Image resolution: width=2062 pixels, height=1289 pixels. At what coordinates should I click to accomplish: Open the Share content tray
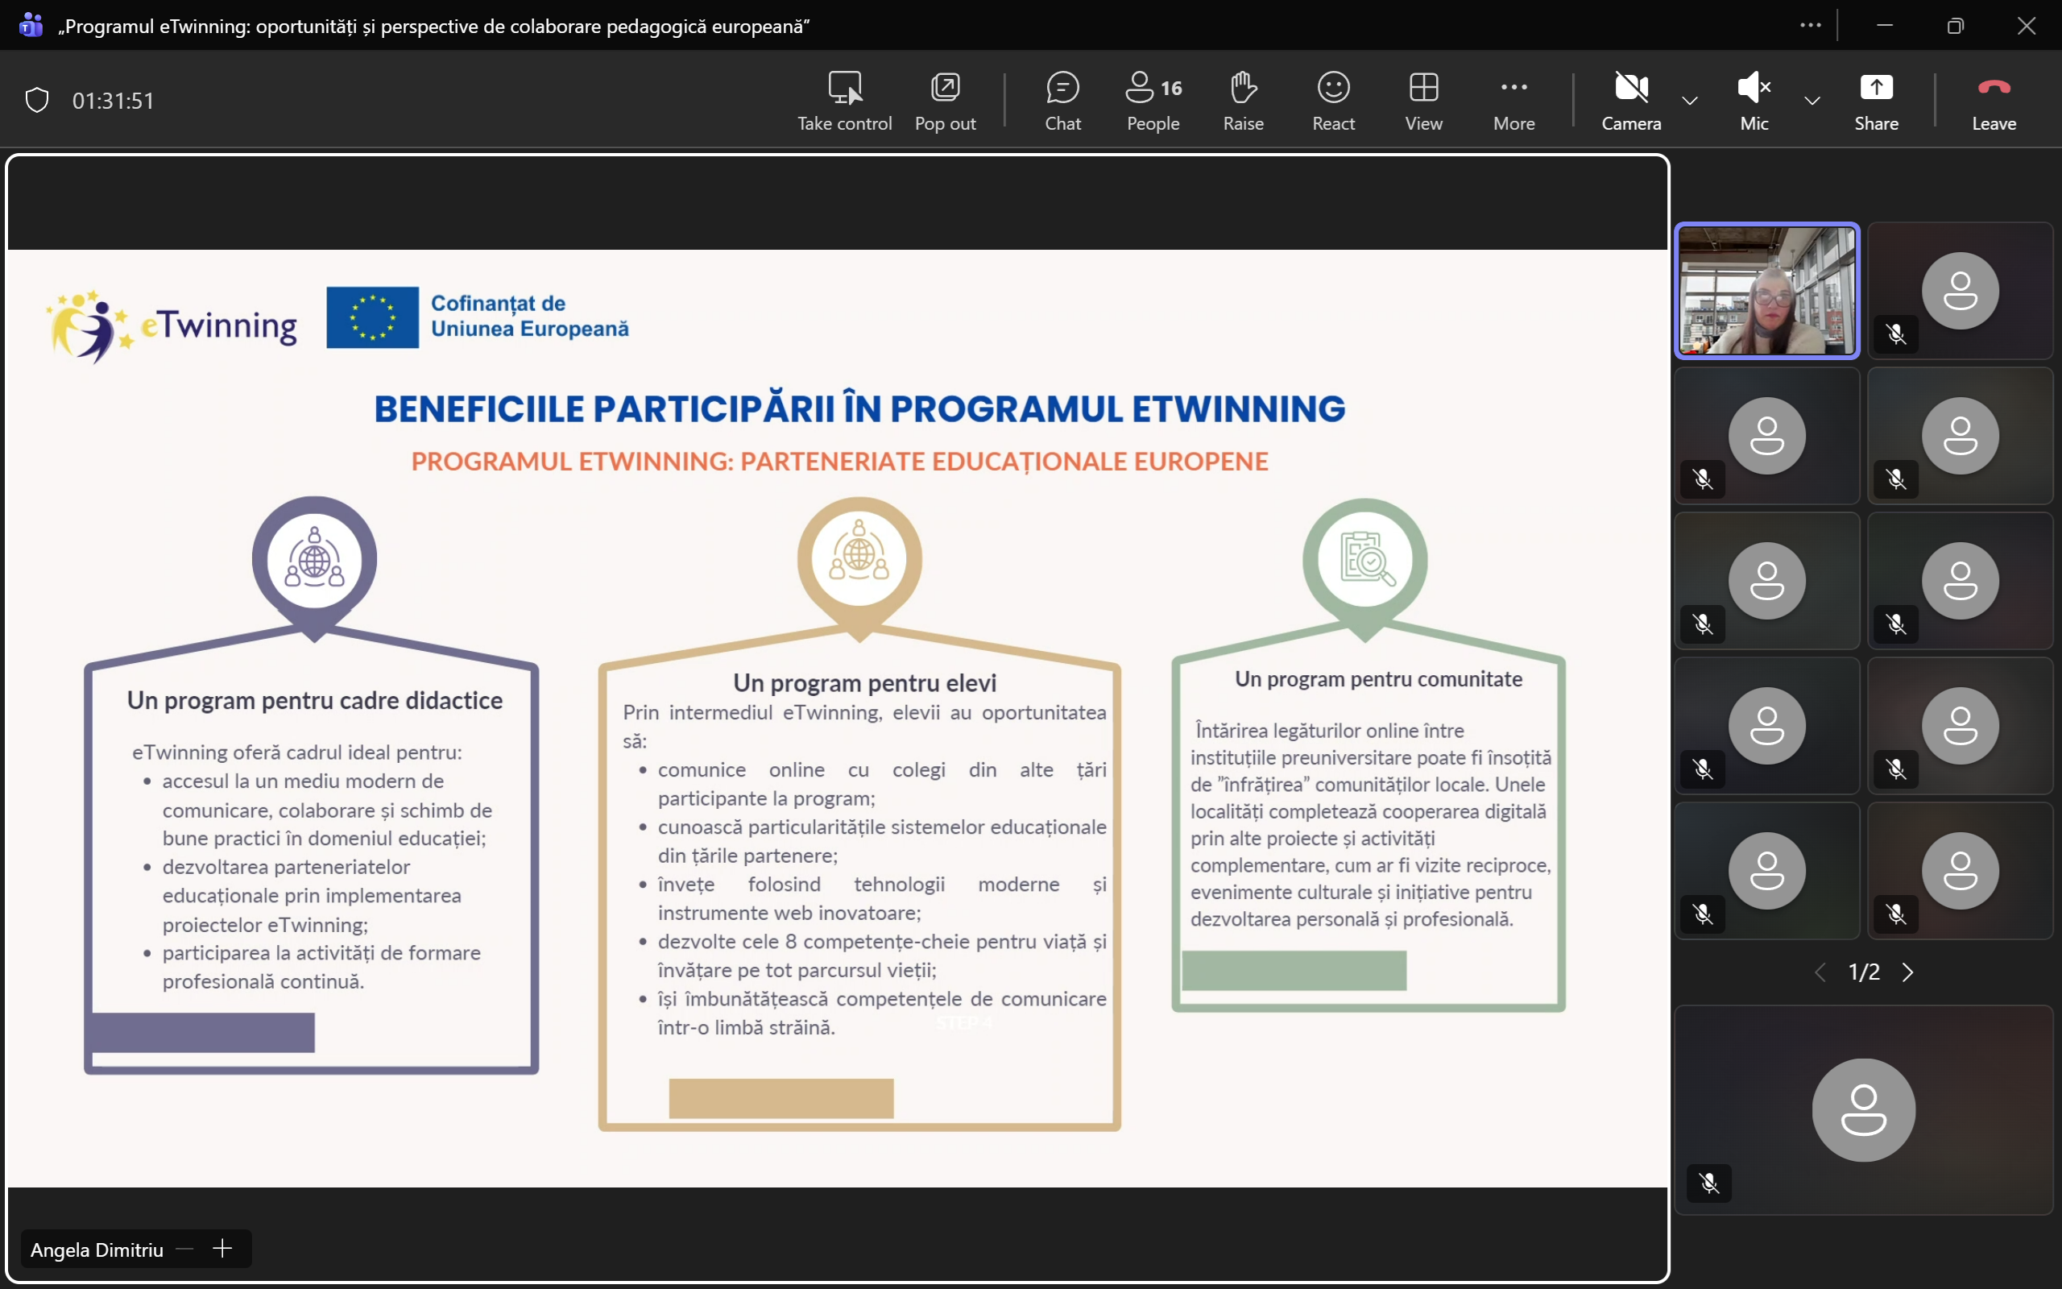click(1876, 101)
